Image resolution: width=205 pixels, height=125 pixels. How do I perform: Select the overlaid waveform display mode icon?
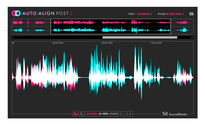tap(75, 114)
